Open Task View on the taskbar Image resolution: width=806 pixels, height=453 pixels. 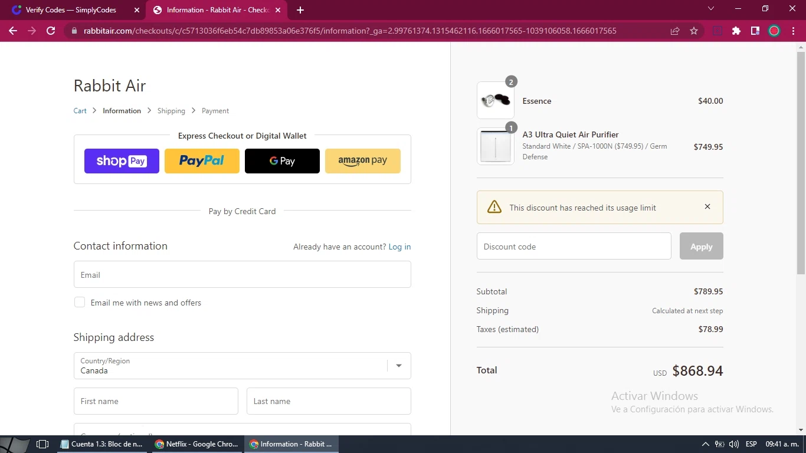42,444
